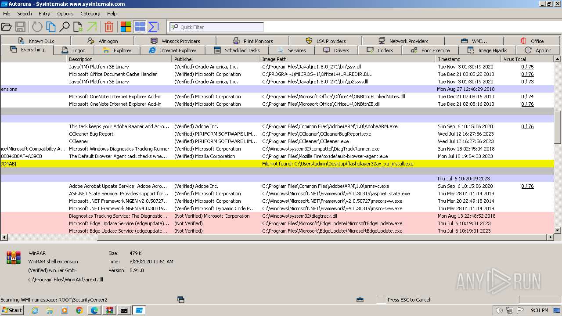Toggle the colorful Microsoft logo filter icon
The image size is (562, 316).
pos(126,27)
